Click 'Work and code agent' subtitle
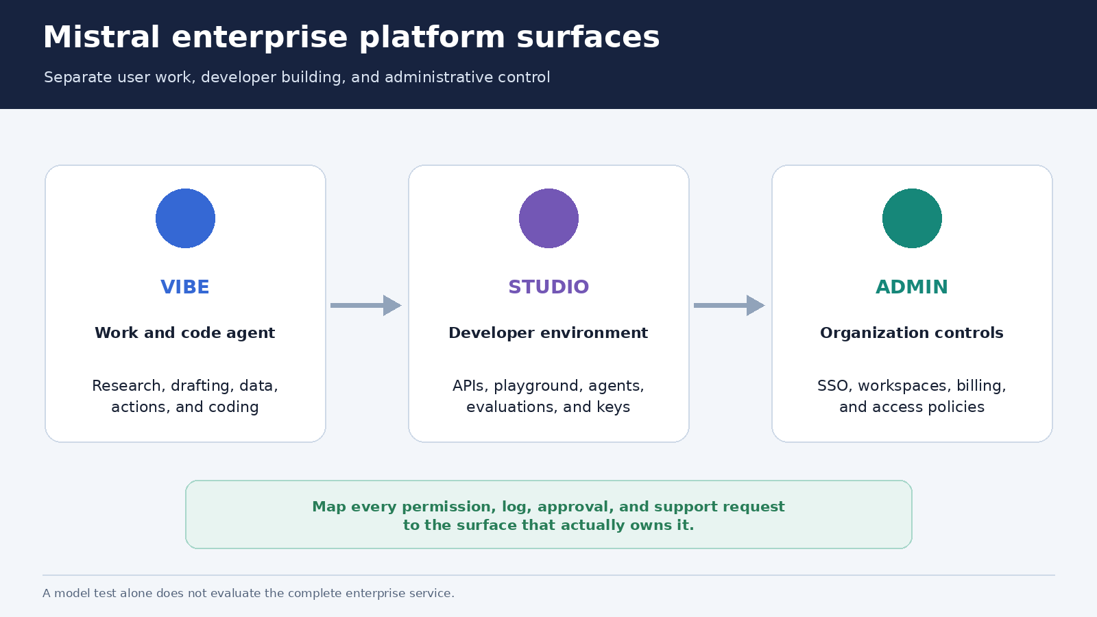The height and width of the screenshot is (617, 1097). point(185,333)
